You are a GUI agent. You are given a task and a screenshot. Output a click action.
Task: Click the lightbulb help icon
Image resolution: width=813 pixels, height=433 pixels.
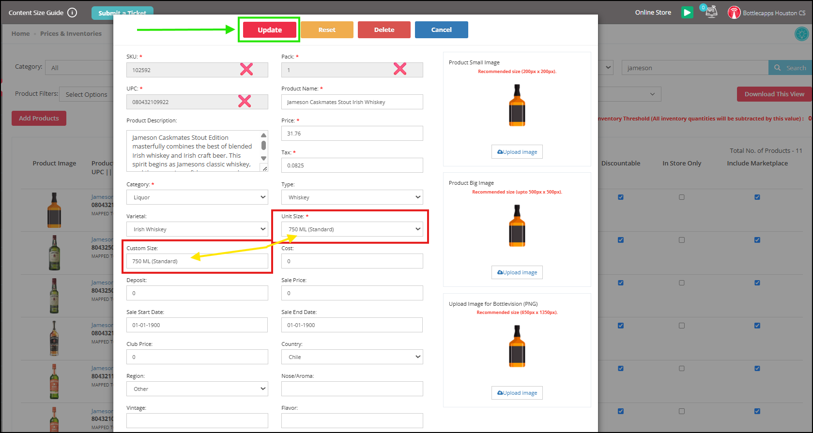pyautogui.click(x=802, y=34)
